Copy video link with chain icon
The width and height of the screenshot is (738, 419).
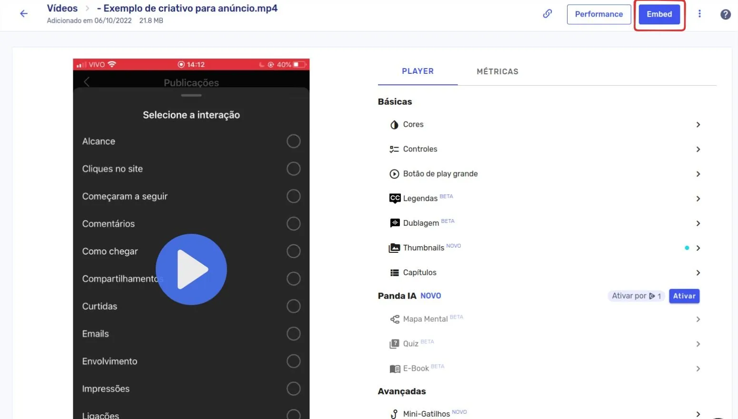[548, 14]
